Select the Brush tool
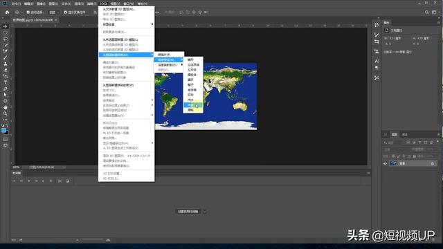Viewport: 443px width, 249px height. coord(5,57)
